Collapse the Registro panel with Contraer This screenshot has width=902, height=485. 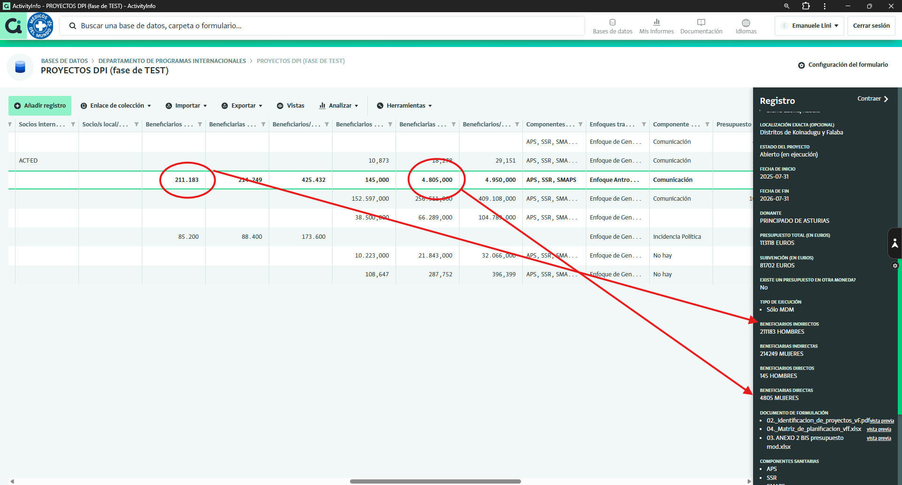click(872, 99)
